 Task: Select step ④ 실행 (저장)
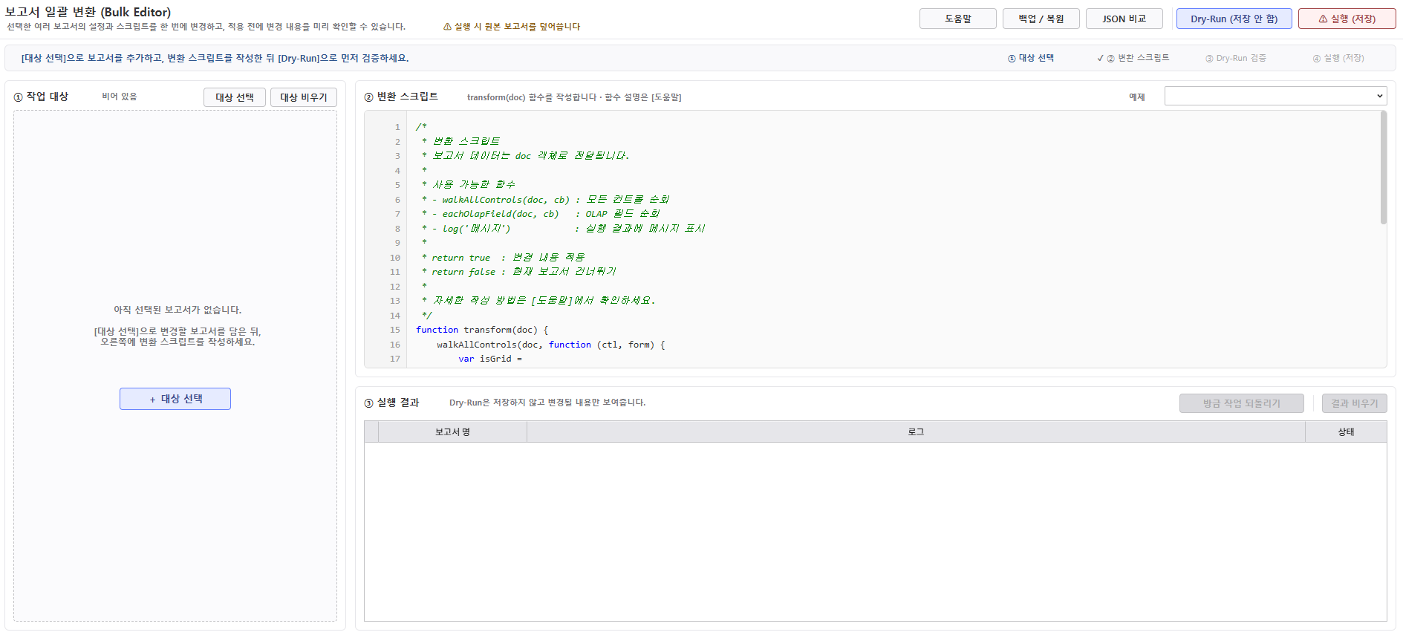[1338, 58]
